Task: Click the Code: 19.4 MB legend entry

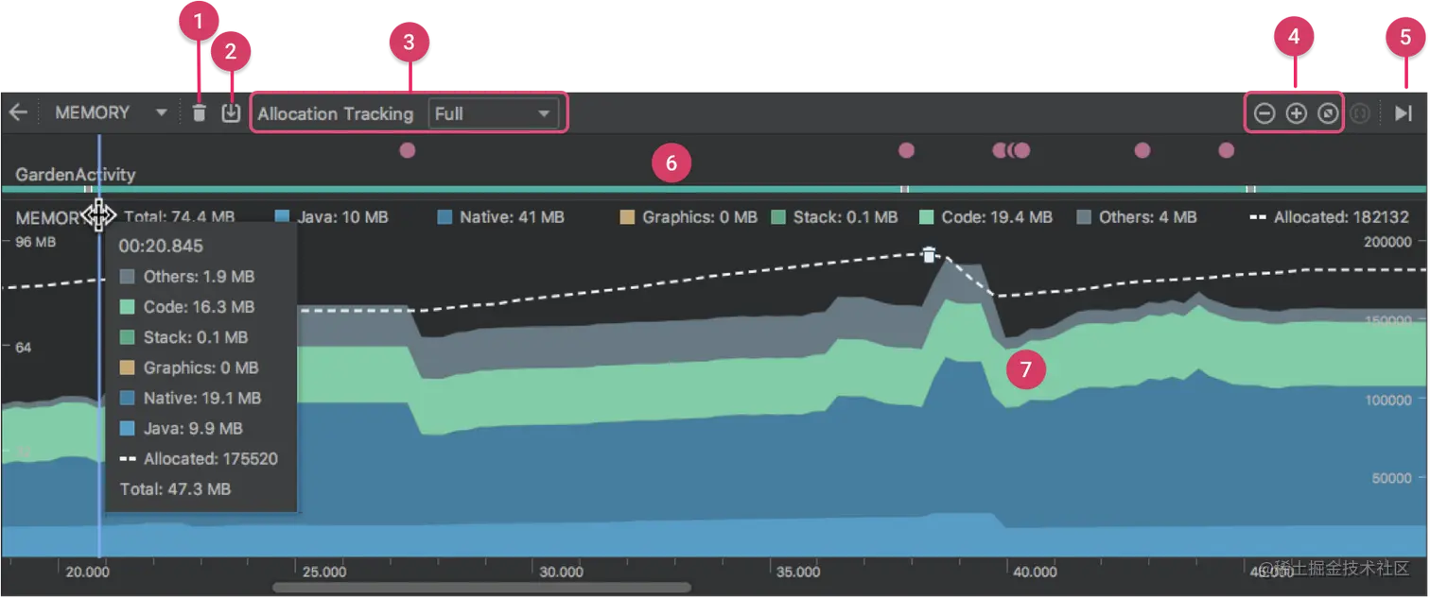Action: click(x=986, y=217)
